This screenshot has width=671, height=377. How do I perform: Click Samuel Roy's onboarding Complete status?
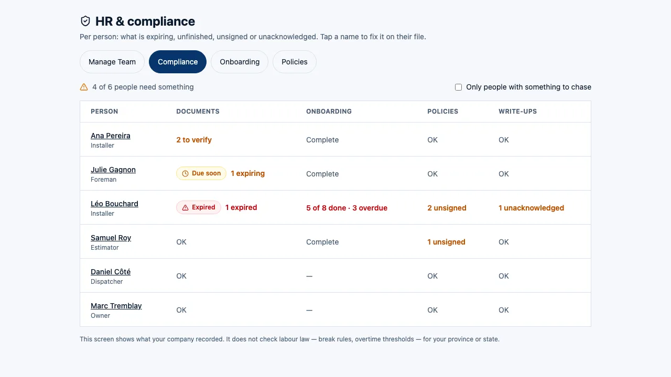322,242
